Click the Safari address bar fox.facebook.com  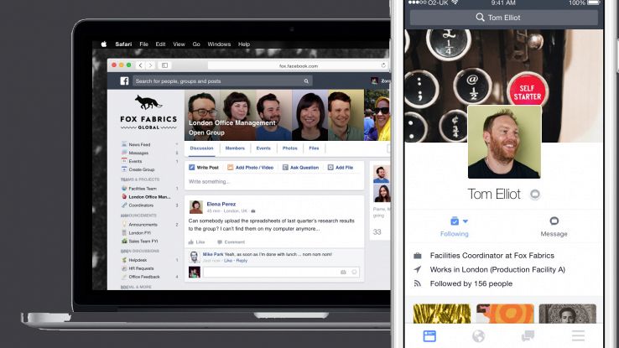(x=298, y=66)
